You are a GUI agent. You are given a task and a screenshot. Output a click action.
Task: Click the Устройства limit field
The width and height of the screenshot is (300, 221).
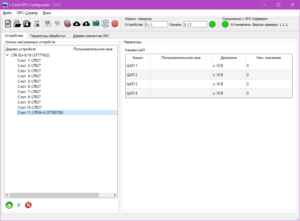(156, 25)
